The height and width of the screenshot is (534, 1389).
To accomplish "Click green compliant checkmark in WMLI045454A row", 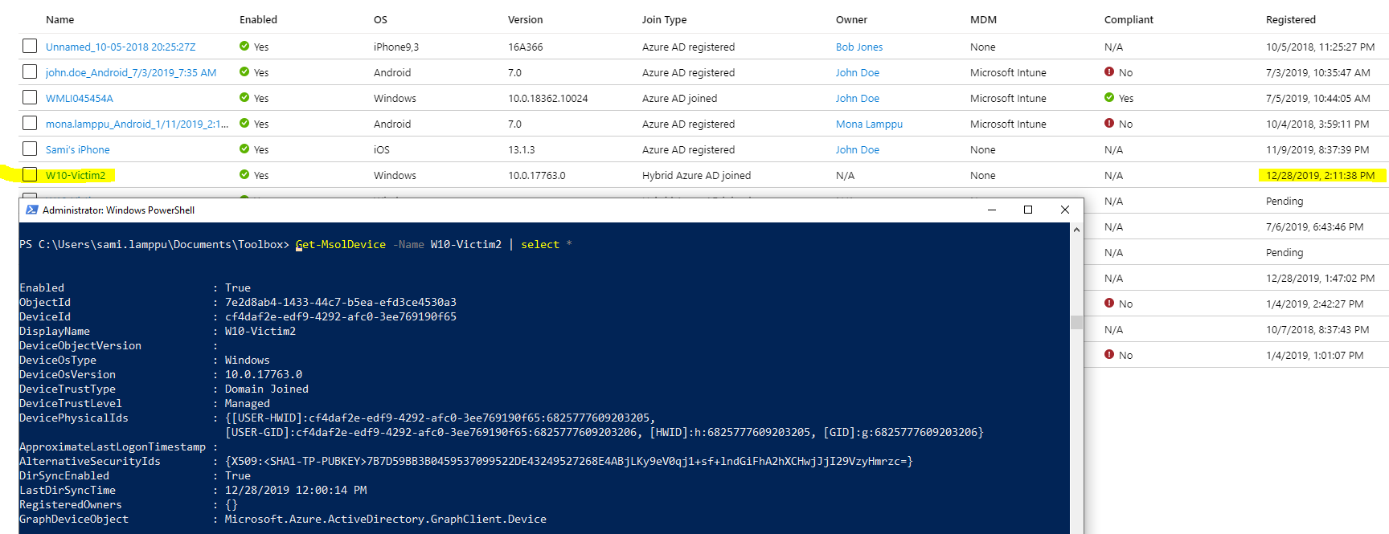I will 1109,98.
